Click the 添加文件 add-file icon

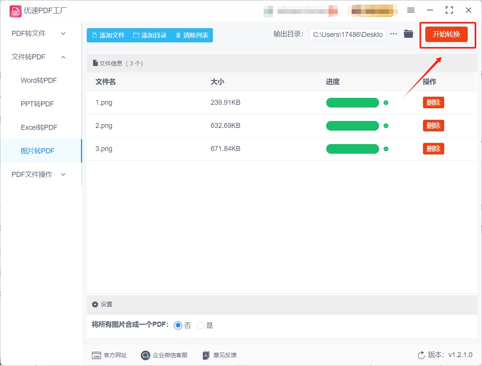94,35
